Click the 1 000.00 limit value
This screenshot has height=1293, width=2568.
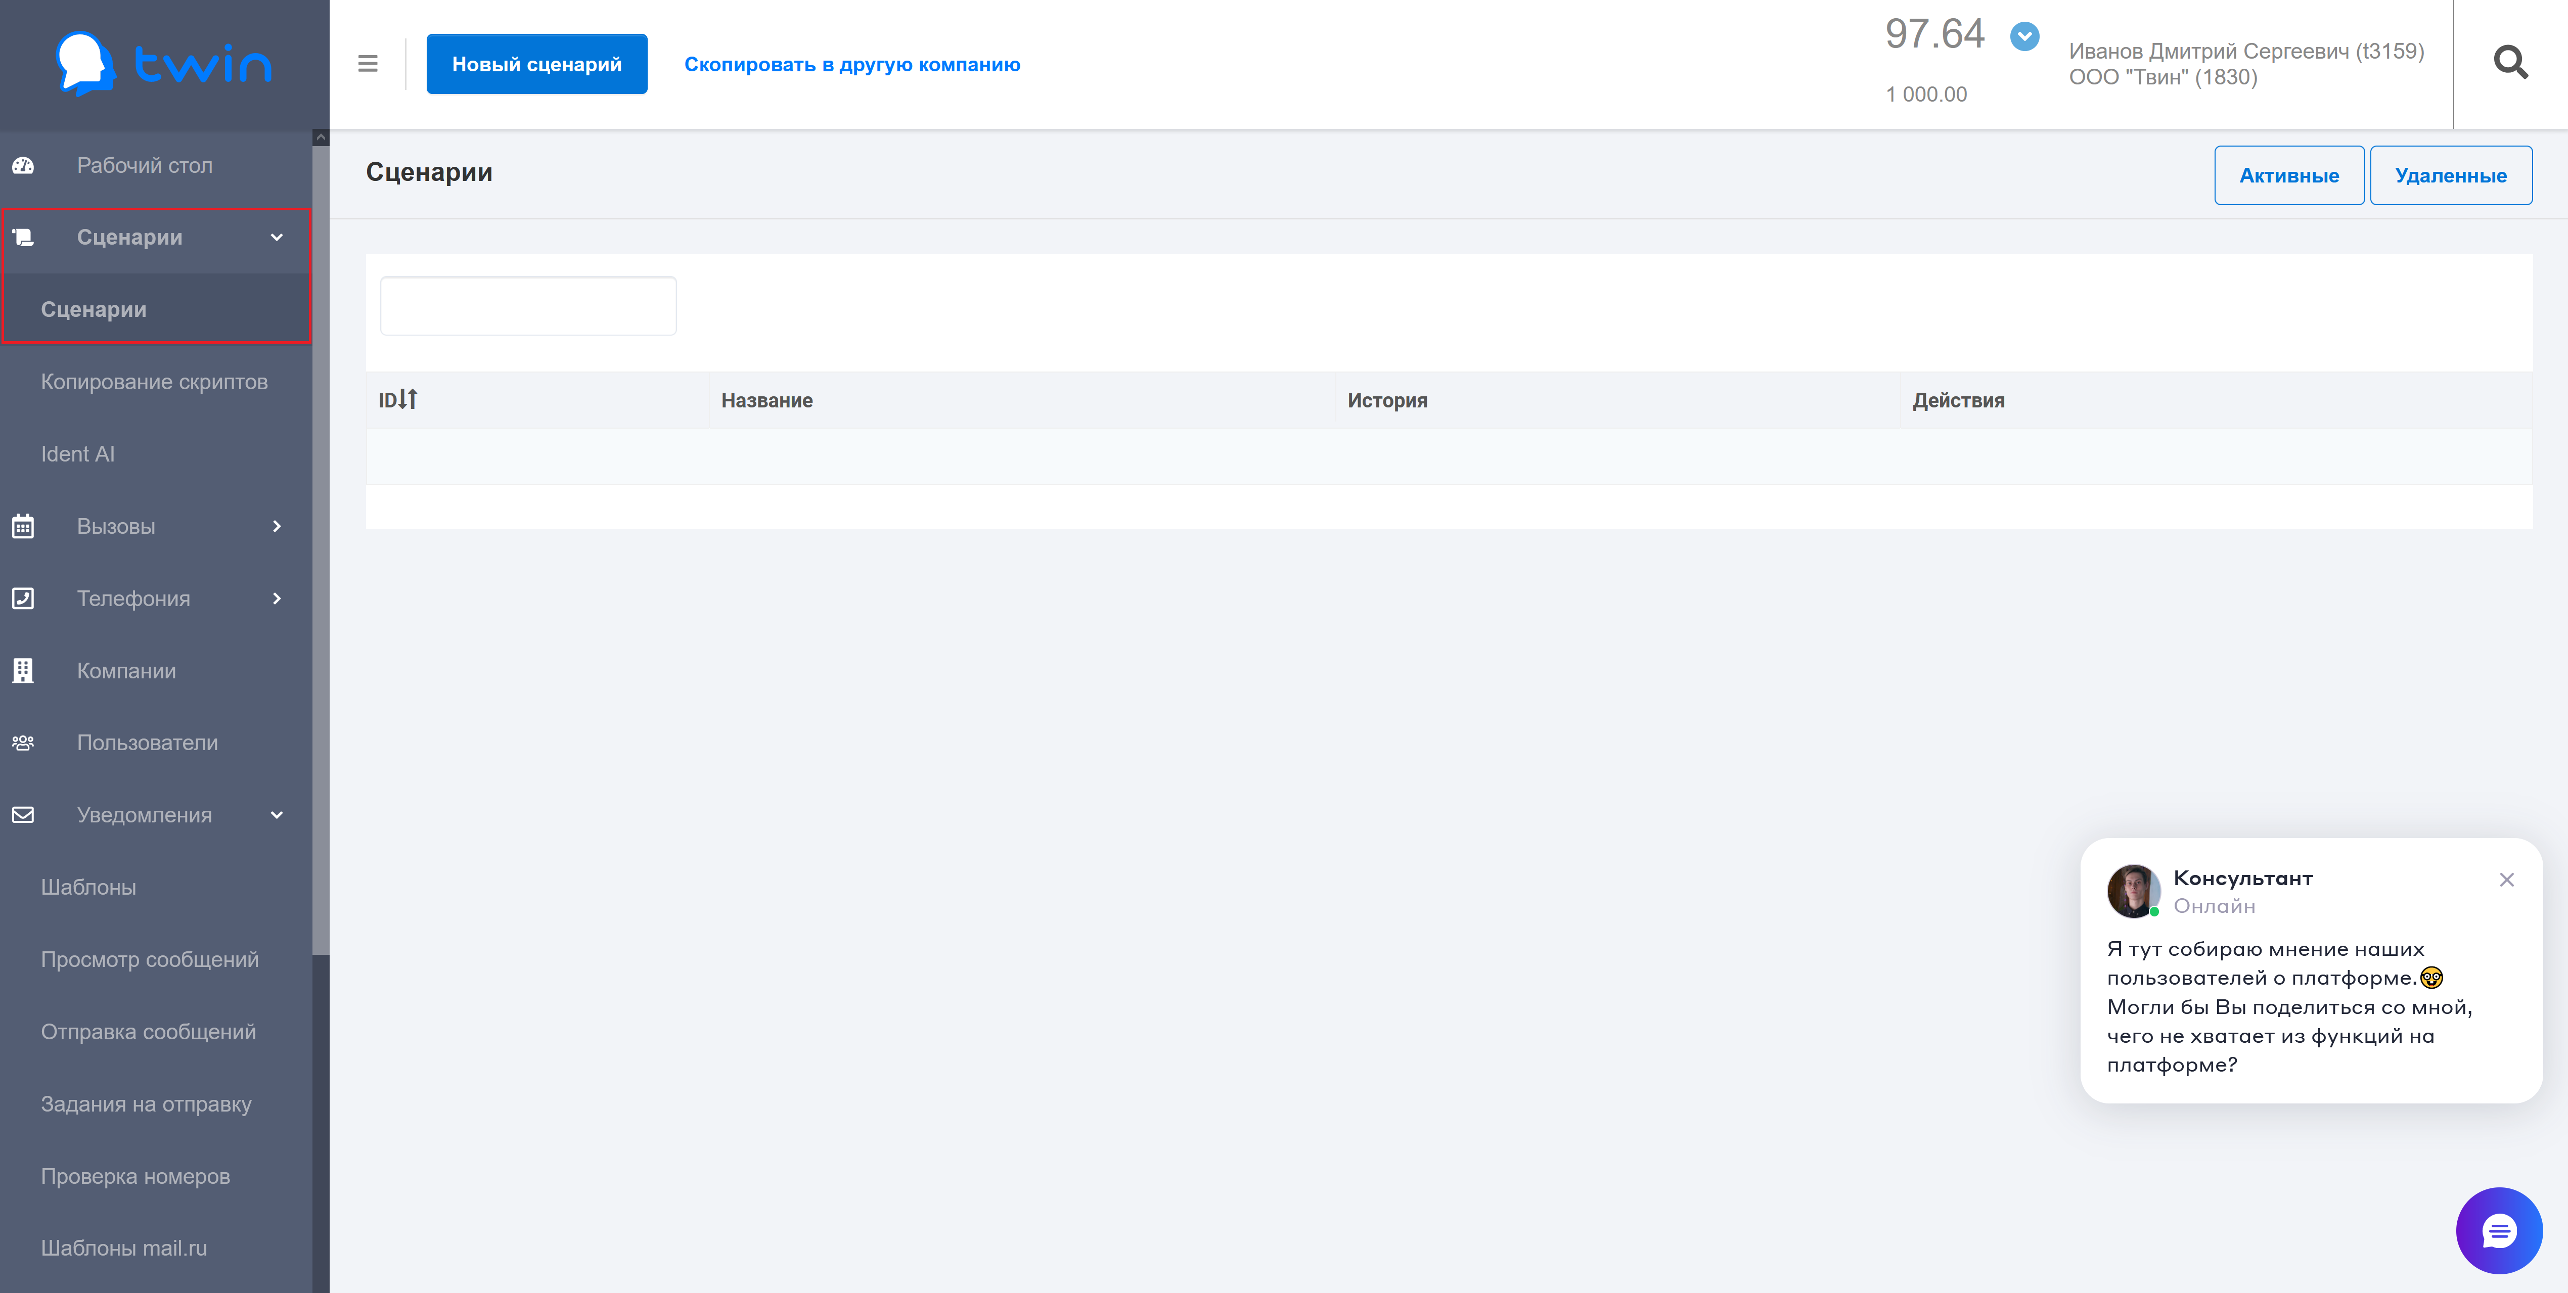point(1926,94)
